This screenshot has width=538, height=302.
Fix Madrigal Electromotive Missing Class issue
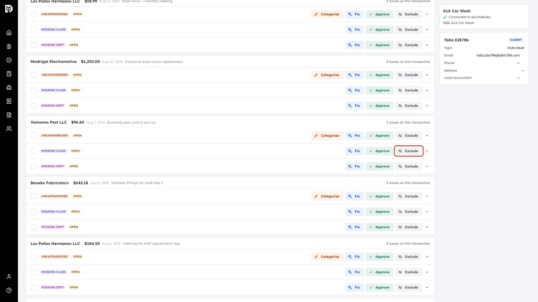tap(354, 90)
